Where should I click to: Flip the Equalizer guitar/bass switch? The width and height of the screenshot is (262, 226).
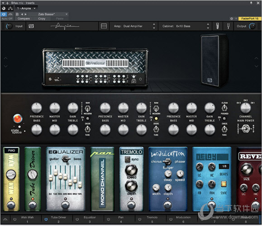coord(66,159)
